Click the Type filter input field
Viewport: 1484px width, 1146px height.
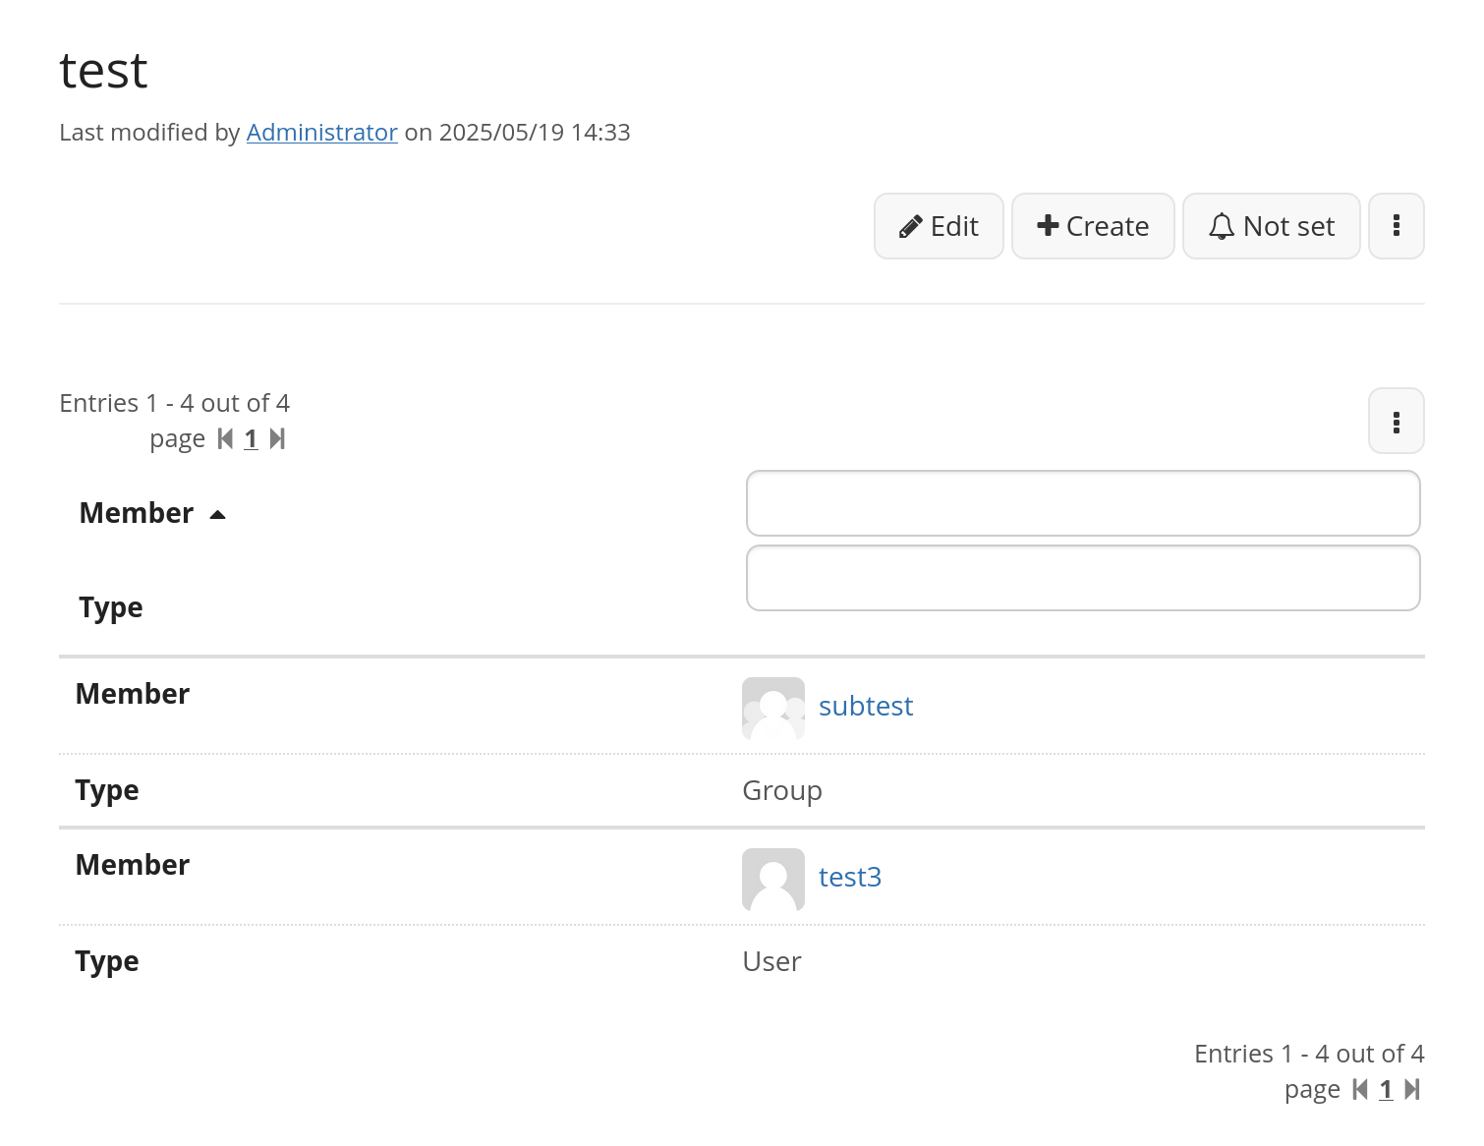1083,578
